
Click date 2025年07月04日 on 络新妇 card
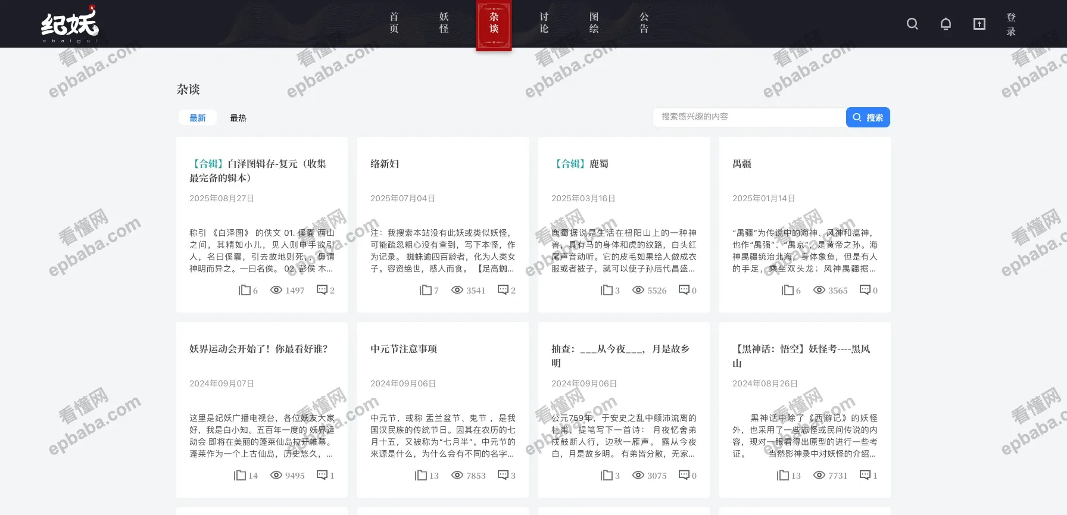point(403,198)
